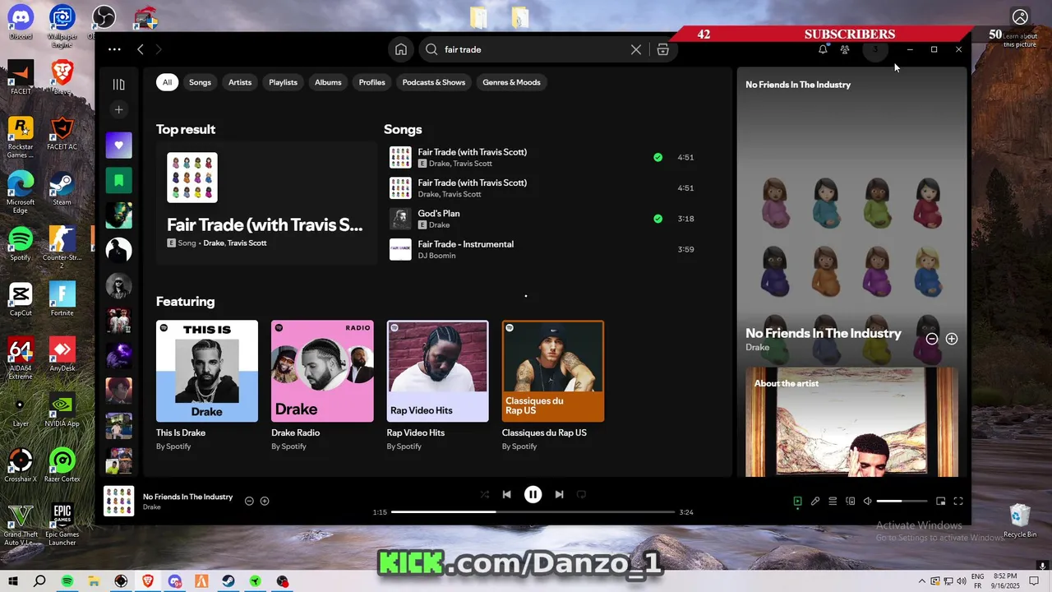Click minus icon in Now Playing panel

[x=932, y=339]
